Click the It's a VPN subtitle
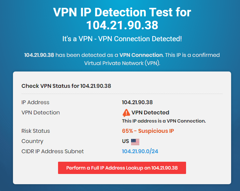Image resolution: width=240 pixels, height=191 pixels. pos(122,39)
